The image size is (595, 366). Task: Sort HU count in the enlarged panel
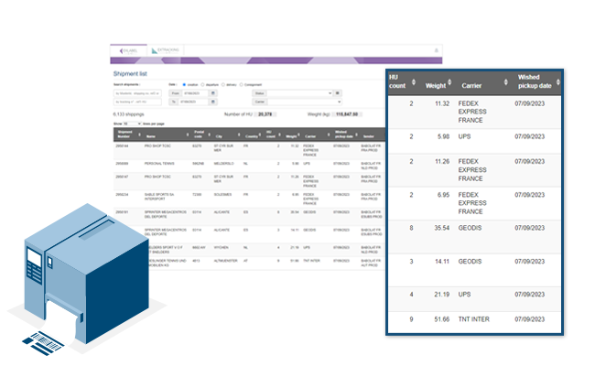(x=414, y=82)
